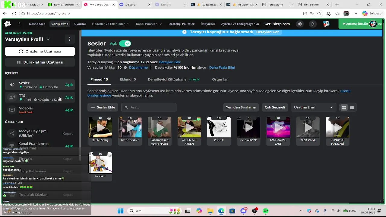This screenshot has height=217, width=386.
Task: Open File Explorer from the taskbar
Action: [210, 211]
